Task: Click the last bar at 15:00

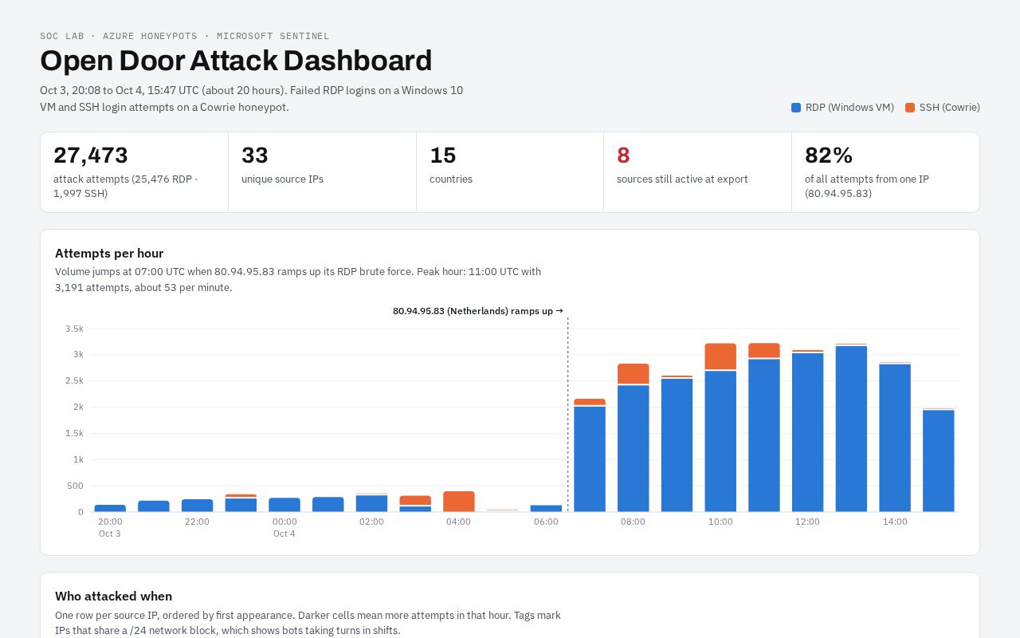Action: tap(939, 460)
